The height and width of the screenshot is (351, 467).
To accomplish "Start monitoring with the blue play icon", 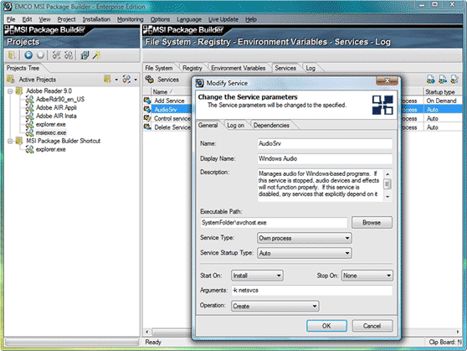I will 28,55.
